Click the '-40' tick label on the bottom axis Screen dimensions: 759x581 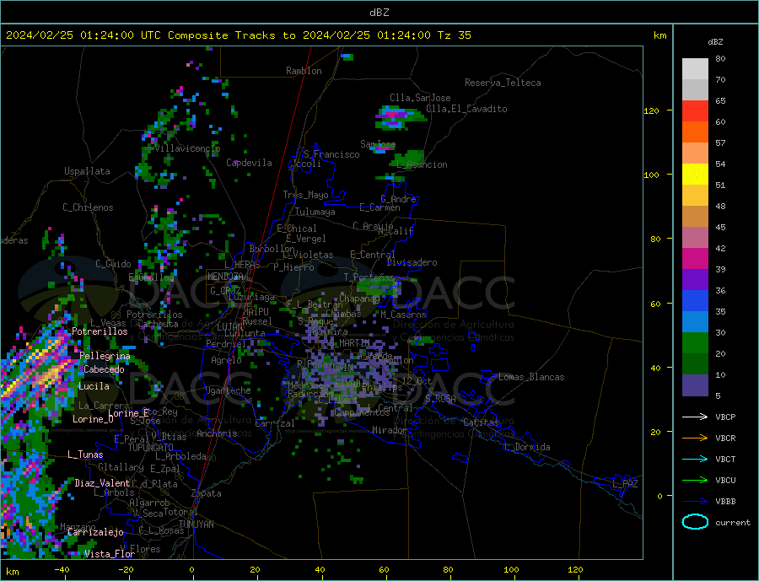tap(62, 570)
